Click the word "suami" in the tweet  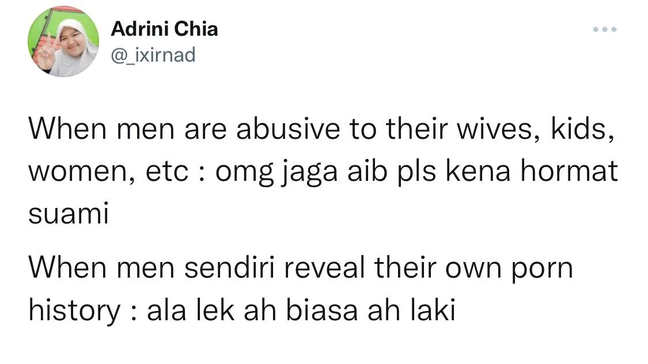tap(69, 214)
